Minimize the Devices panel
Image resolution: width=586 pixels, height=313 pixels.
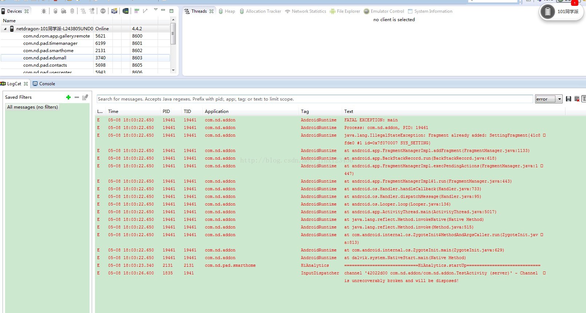[x=163, y=10]
